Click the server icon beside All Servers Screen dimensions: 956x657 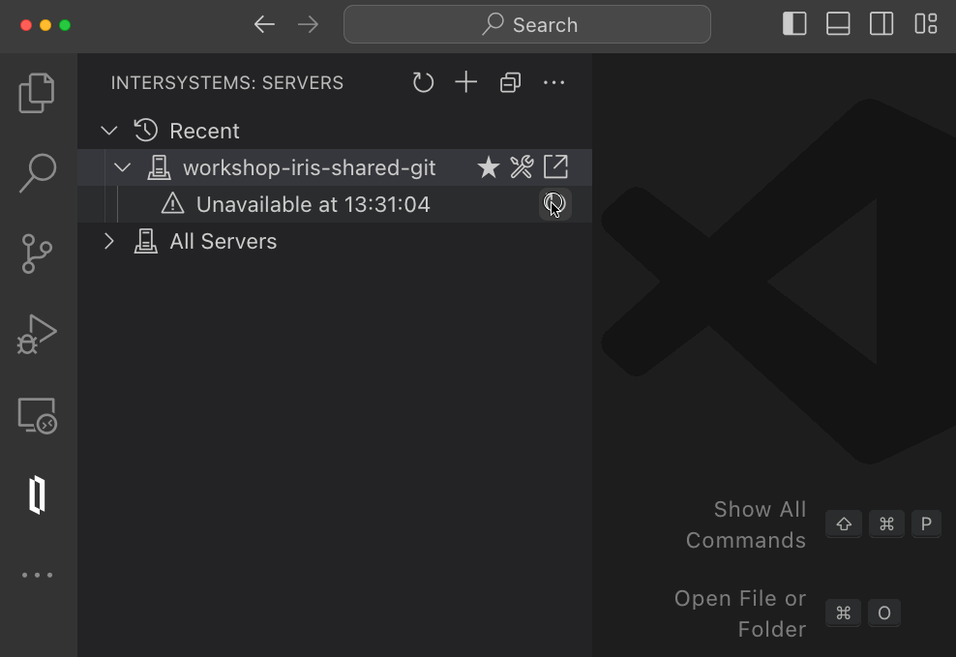coord(146,241)
